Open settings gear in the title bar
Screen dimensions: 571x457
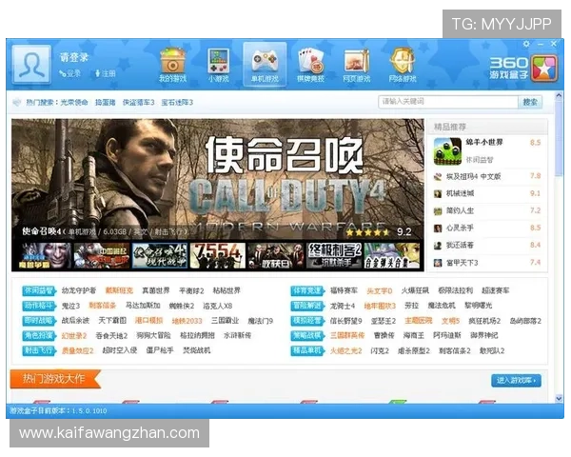click(526, 44)
